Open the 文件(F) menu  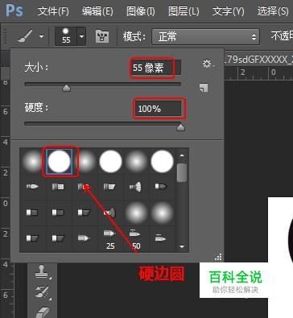coord(53,11)
